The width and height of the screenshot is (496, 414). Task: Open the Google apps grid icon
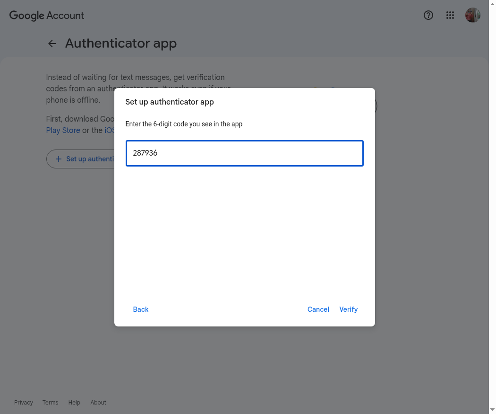(450, 15)
